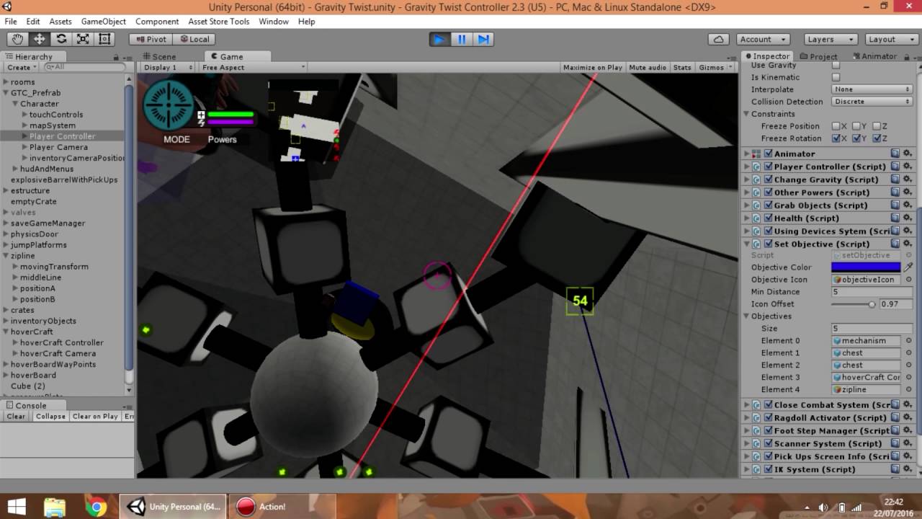Adjust the Icon Offset slider
Image resolution: width=922 pixels, height=519 pixels.
[x=854, y=304]
